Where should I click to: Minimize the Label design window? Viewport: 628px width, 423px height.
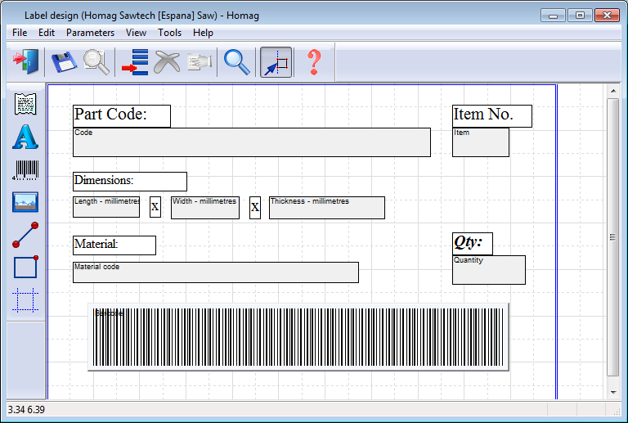[x=553, y=16]
